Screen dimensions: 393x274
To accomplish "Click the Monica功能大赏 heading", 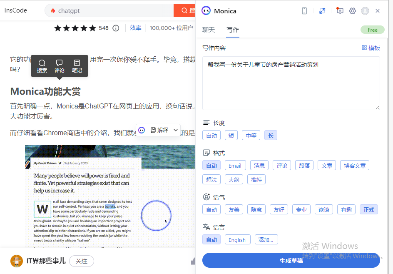I will point(45,91).
